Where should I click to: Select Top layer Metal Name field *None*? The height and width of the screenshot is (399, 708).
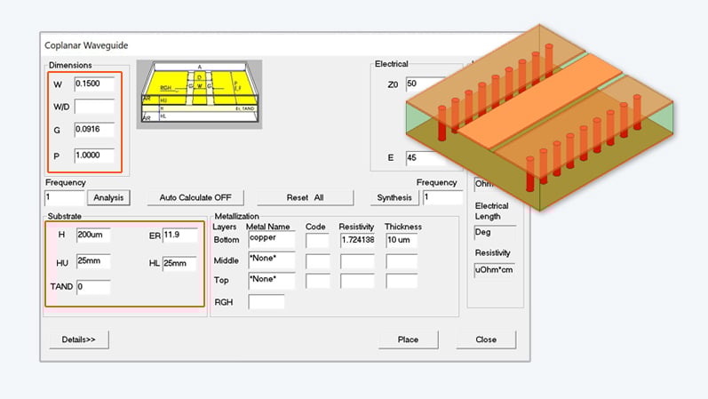pyautogui.click(x=271, y=281)
